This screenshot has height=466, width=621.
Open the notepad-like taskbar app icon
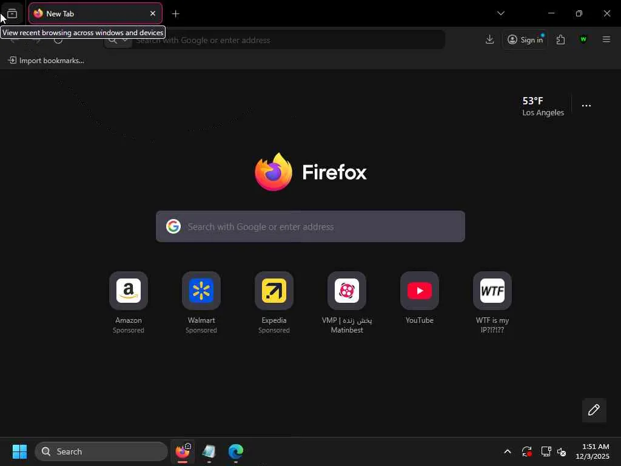(209, 451)
